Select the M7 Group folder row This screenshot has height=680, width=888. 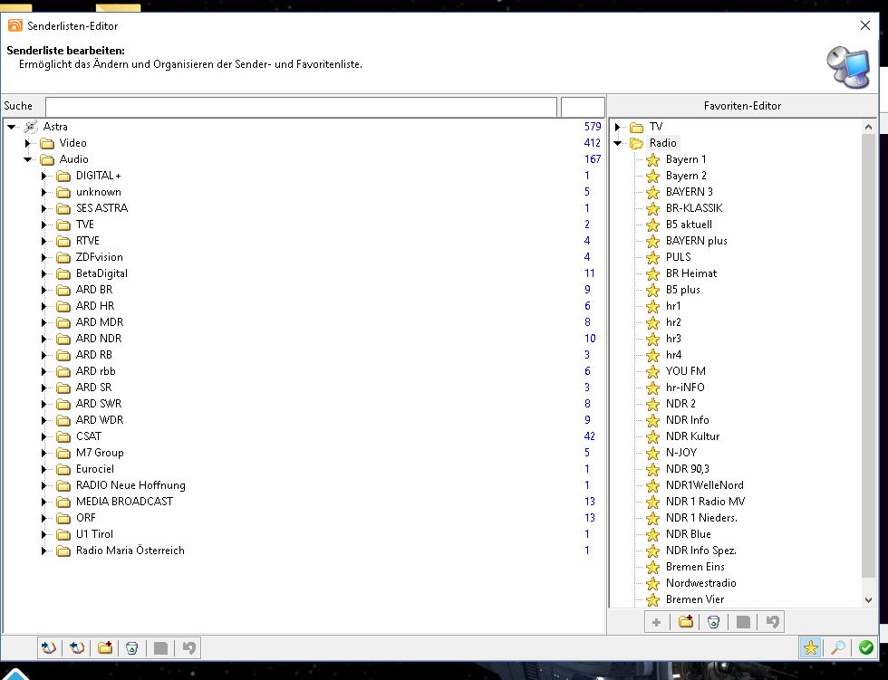(x=100, y=453)
